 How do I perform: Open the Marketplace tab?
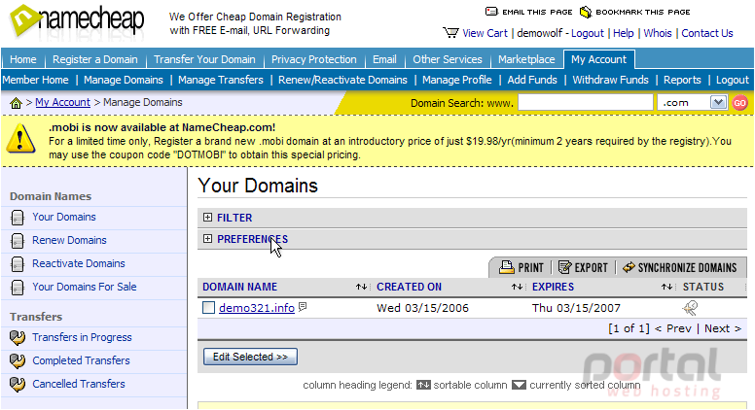click(526, 59)
